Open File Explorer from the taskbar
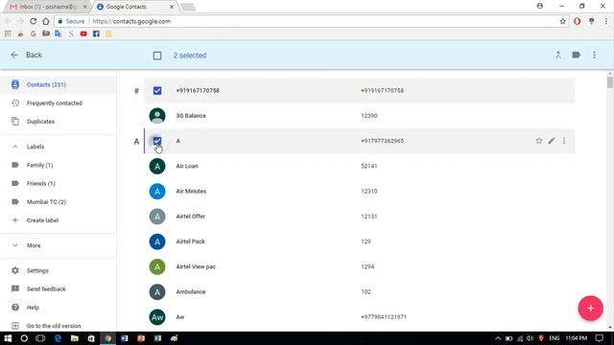 point(75,338)
